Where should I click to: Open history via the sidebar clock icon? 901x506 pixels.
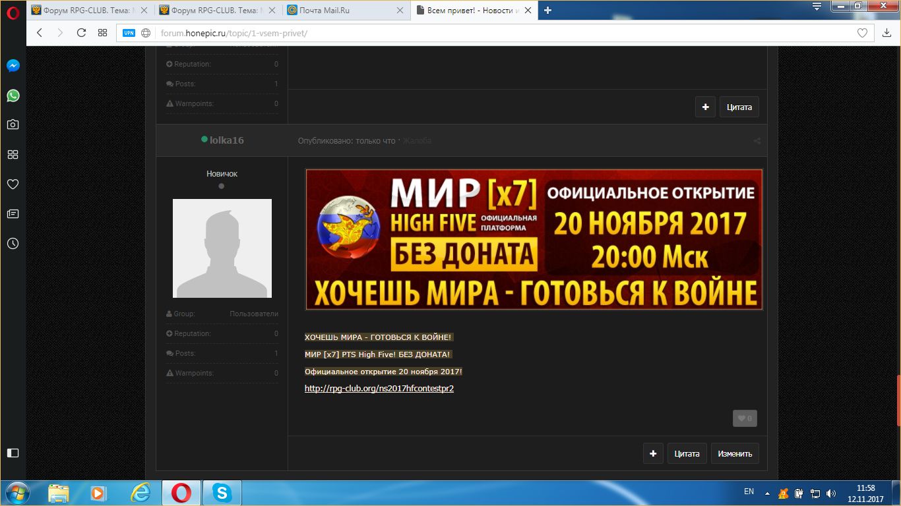13,243
